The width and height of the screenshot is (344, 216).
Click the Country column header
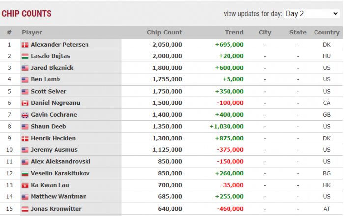pyautogui.click(x=327, y=32)
